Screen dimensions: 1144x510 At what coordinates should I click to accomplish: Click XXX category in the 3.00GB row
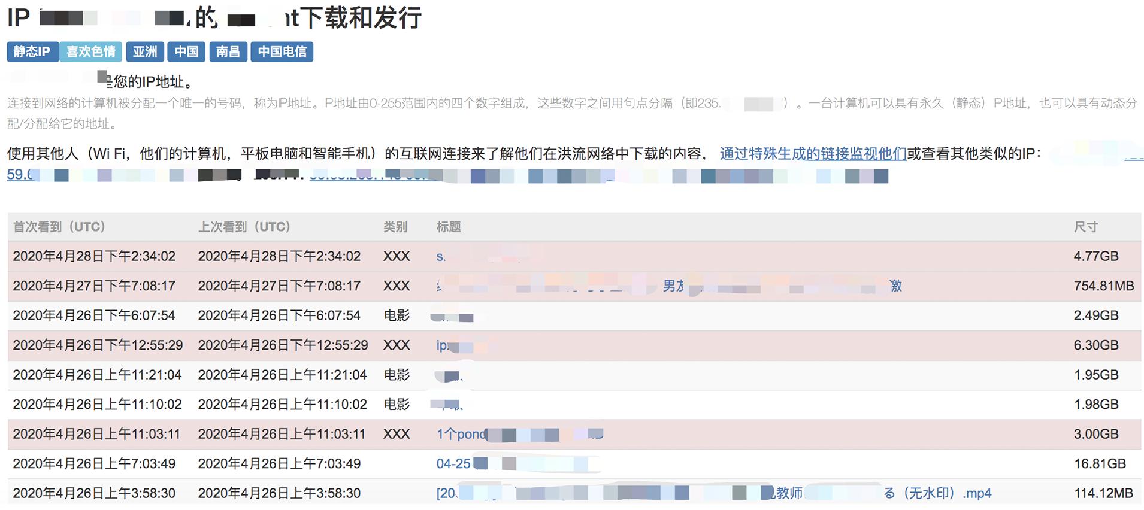(x=397, y=434)
